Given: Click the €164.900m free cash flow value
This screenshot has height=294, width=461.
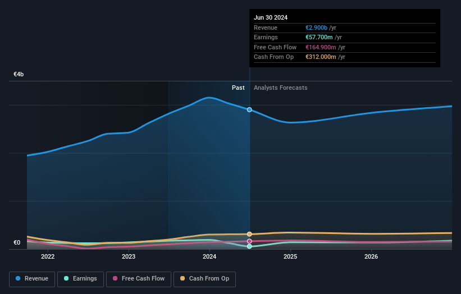Looking at the screenshot, I should (321, 47).
